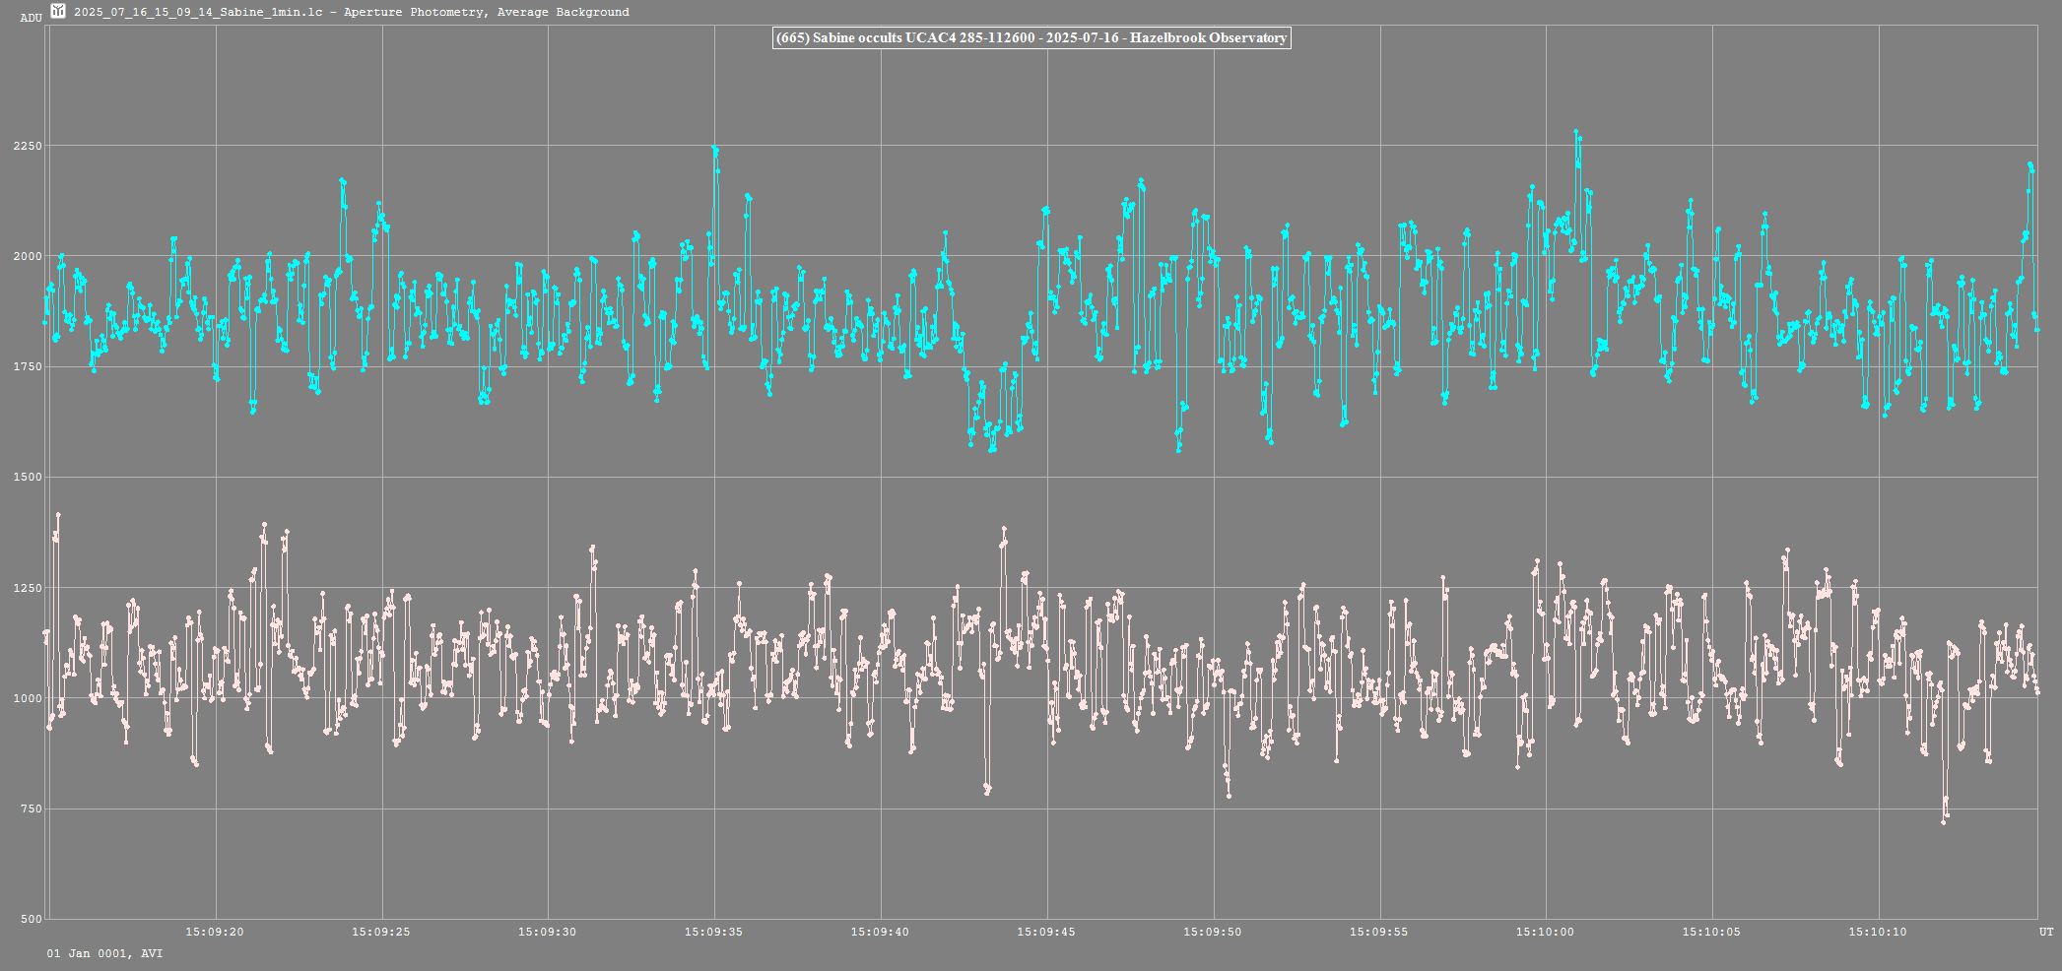Click the 15:10:05 time axis label

(1711, 932)
